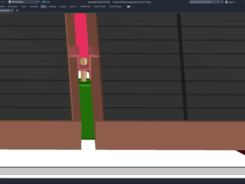Click the tan cylindrical bolt in the model
The width and height of the screenshot is (245, 184).
pyautogui.click(x=83, y=61)
